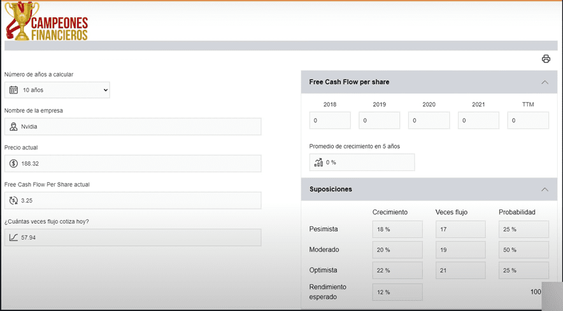Click the Pesimista Crecimiento field
The image size is (563, 311).
pos(397,229)
